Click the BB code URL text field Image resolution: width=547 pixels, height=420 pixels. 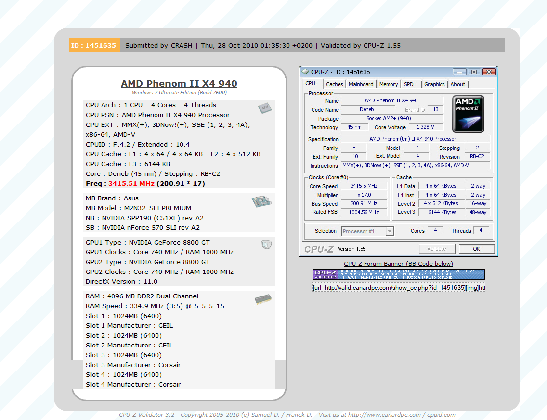(x=398, y=288)
